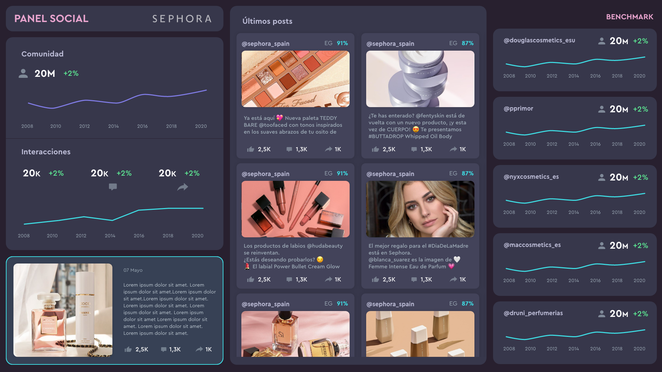Screen dimensions: 662x372
Task: Click comment icon on the DiaDeLaMadre post
Action: click(x=414, y=279)
